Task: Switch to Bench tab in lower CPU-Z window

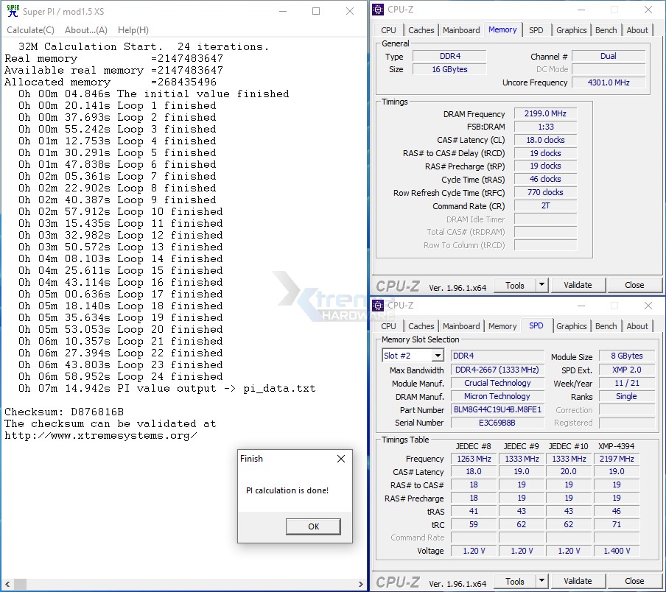Action: pos(606,326)
